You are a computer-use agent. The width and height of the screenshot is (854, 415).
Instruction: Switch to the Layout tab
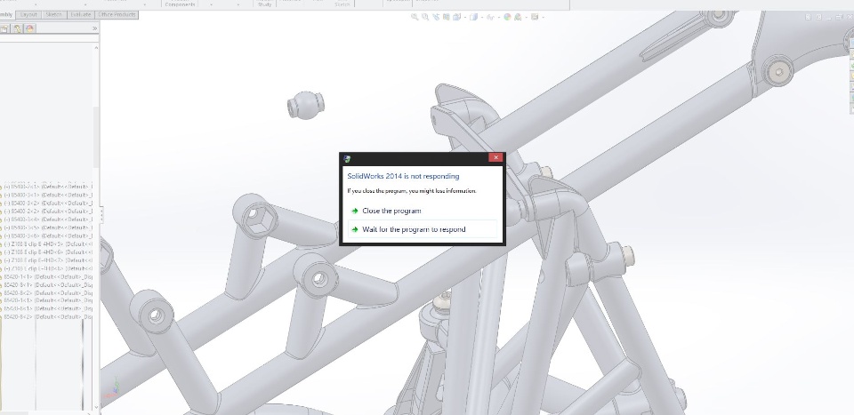click(28, 15)
